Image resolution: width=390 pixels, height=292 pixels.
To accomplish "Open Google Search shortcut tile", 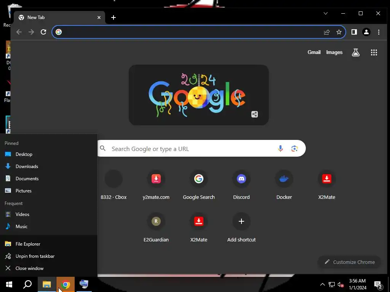I will (x=198, y=186).
